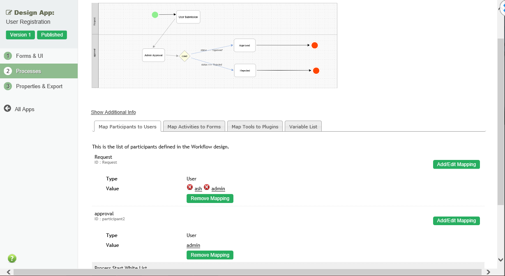Click the green start node in workflow diagram
Screen dimensions: 505x276
click(x=155, y=15)
